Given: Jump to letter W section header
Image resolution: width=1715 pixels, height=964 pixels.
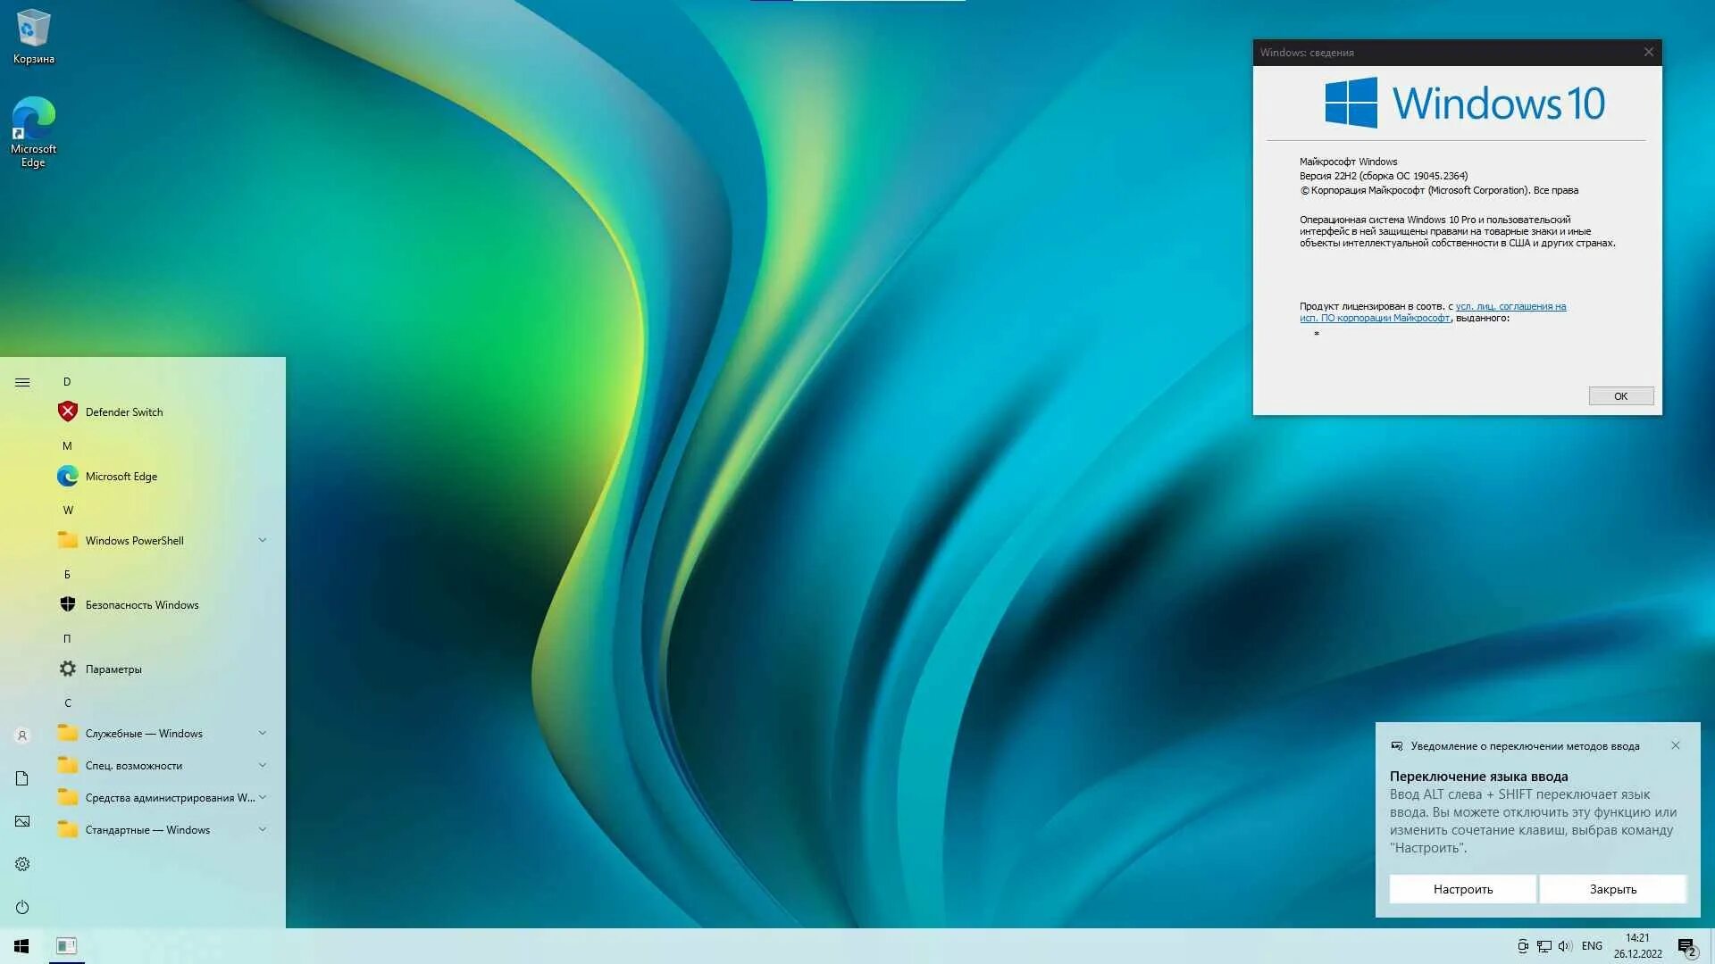Looking at the screenshot, I should click(68, 511).
